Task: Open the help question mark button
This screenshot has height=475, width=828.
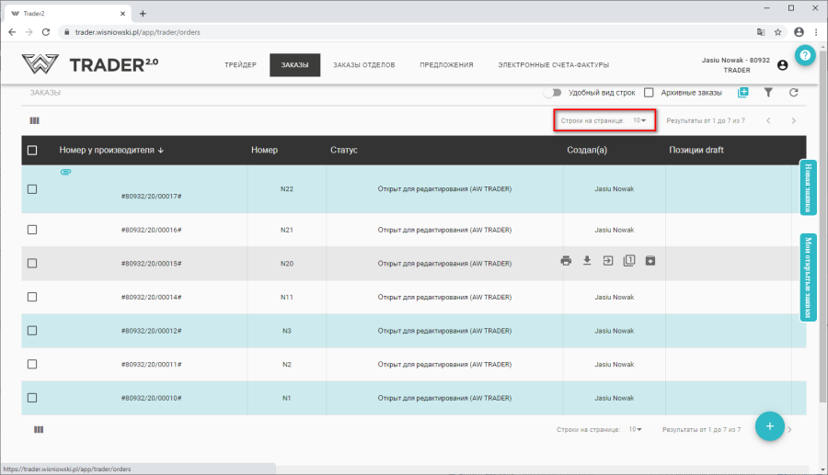Action: click(805, 55)
